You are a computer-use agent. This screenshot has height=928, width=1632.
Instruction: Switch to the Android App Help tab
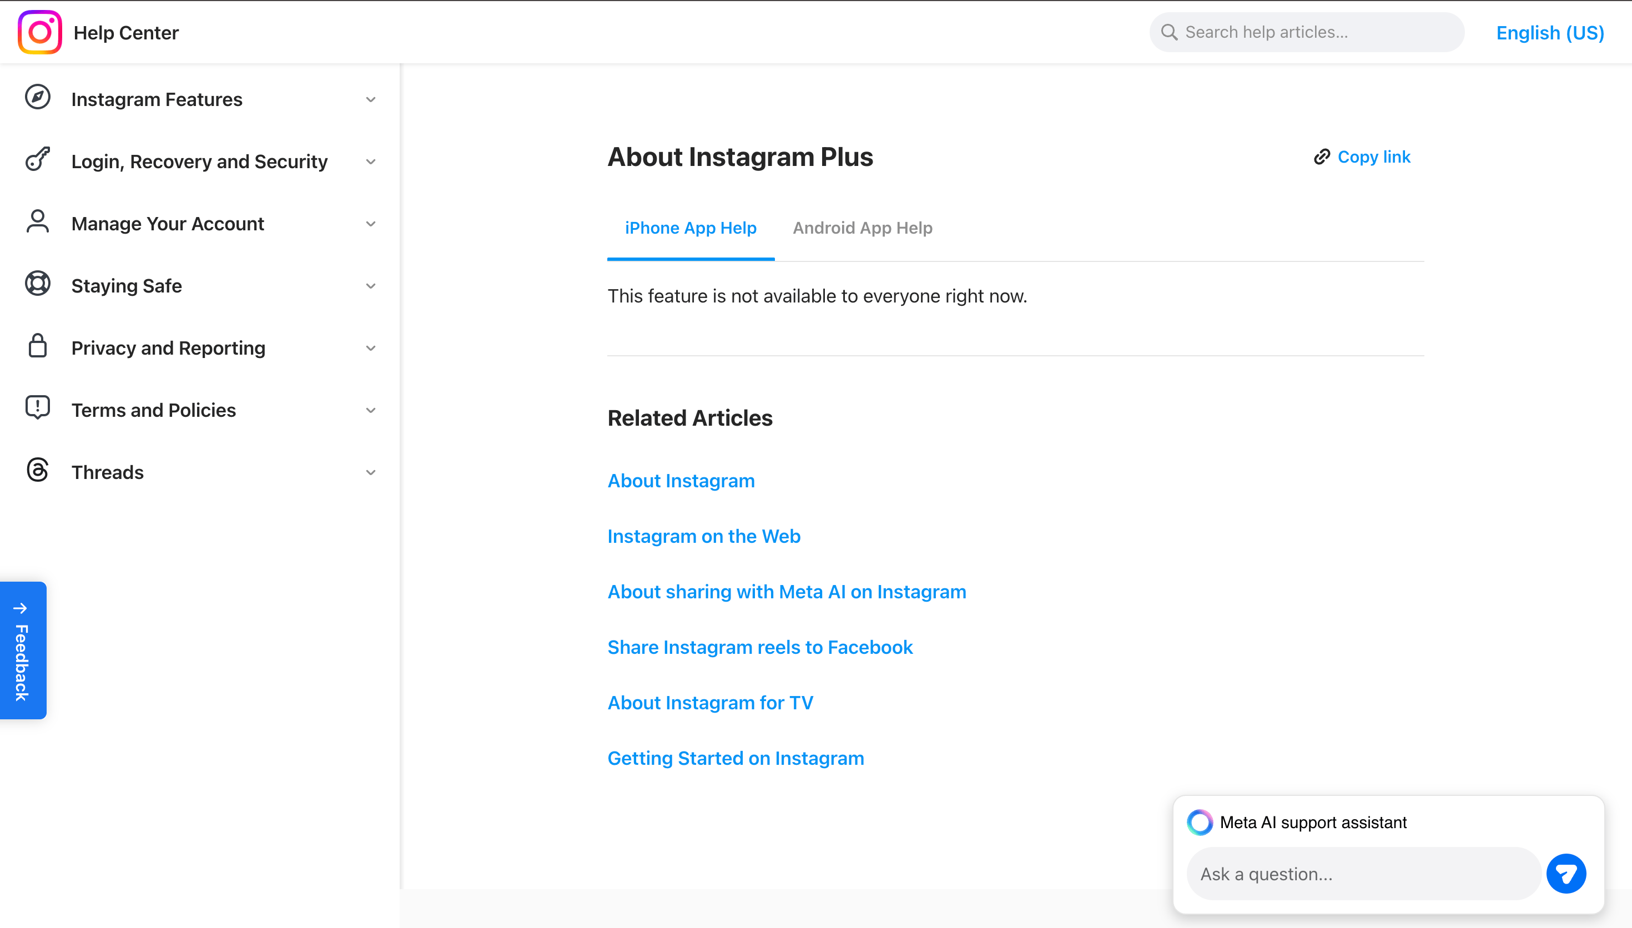[862, 228]
